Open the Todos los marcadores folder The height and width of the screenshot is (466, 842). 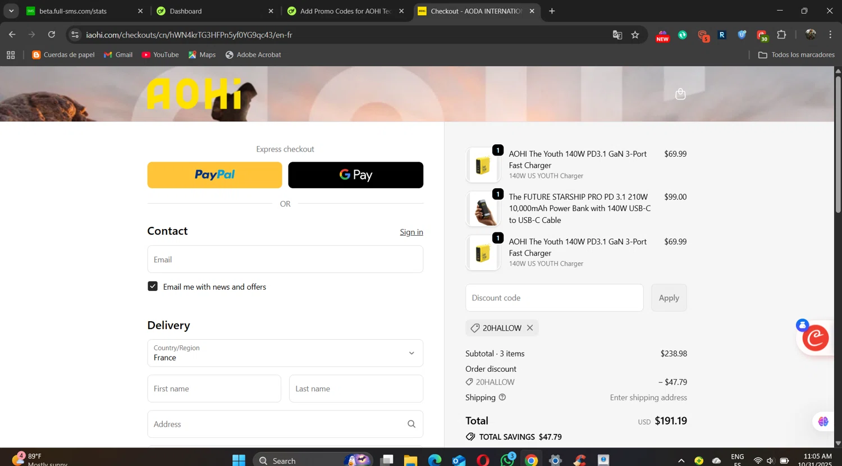point(797,55)
